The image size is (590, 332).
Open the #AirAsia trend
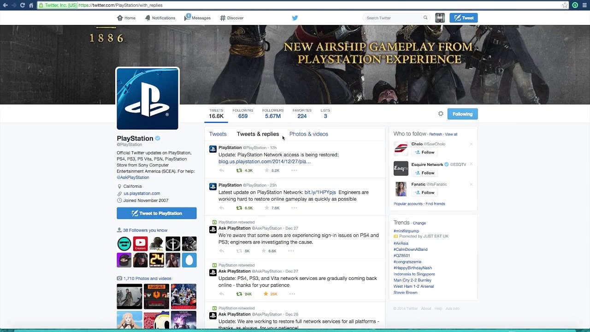401,243
